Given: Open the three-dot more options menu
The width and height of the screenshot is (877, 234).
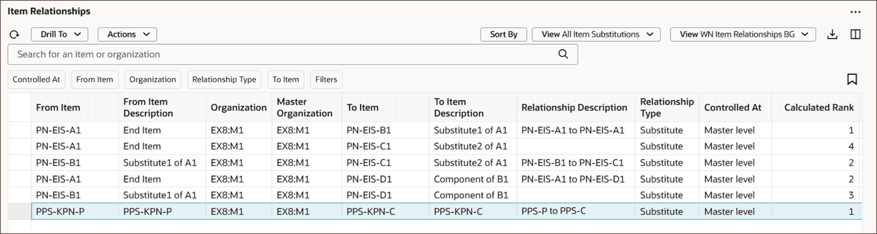Looking at the screenshot, I should (855, 12).
